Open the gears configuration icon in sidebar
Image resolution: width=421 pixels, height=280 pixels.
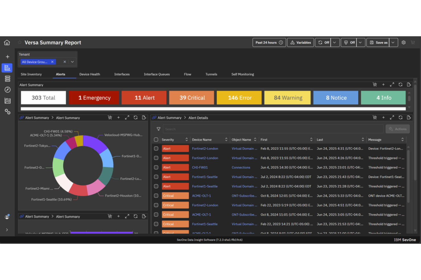click(7, 112)
